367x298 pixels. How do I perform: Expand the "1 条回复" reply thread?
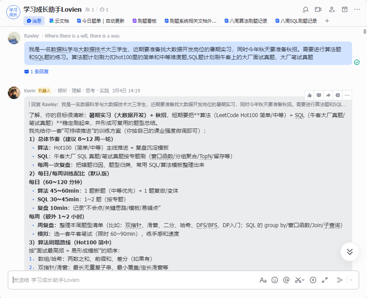(36, 72)
